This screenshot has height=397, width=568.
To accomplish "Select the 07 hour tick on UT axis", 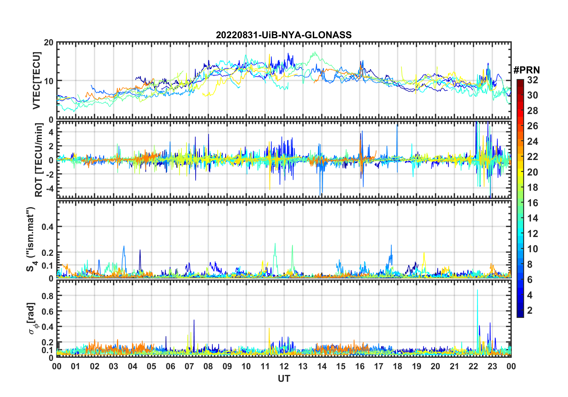I will pos(189,367).
